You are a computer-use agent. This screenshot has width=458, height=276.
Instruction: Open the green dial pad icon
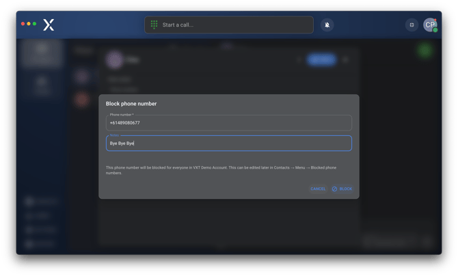[x=154, y=25]
